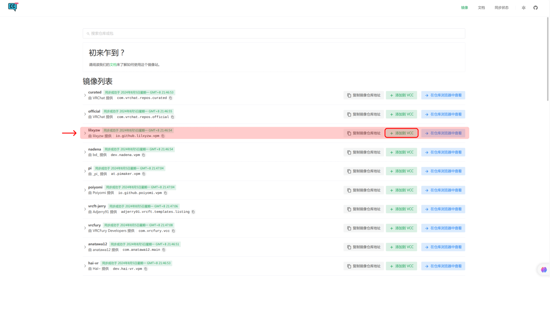Screen dimensions: 550x309
Task: Copy mirror repo address for poiyomi
Action: (364, 190)
